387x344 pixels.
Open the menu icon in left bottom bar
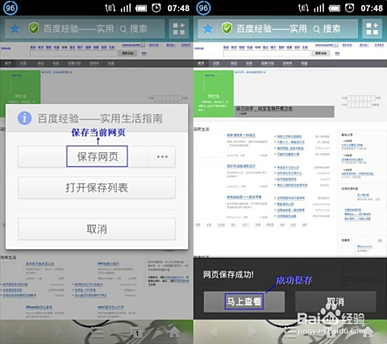click(97, 333)
